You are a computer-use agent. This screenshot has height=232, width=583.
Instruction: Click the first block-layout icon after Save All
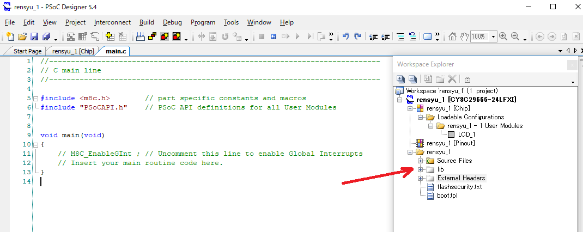[71, 36]
